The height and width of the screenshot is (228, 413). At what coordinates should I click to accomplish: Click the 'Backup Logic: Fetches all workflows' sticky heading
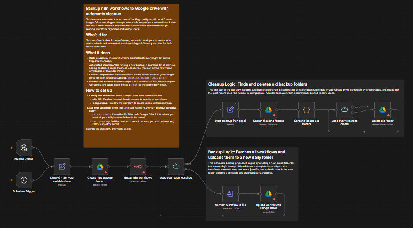246,154
